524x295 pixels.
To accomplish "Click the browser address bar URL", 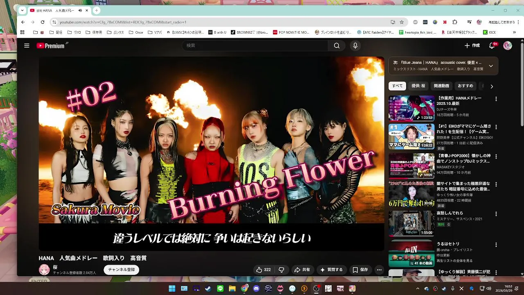I will point(123,22).
